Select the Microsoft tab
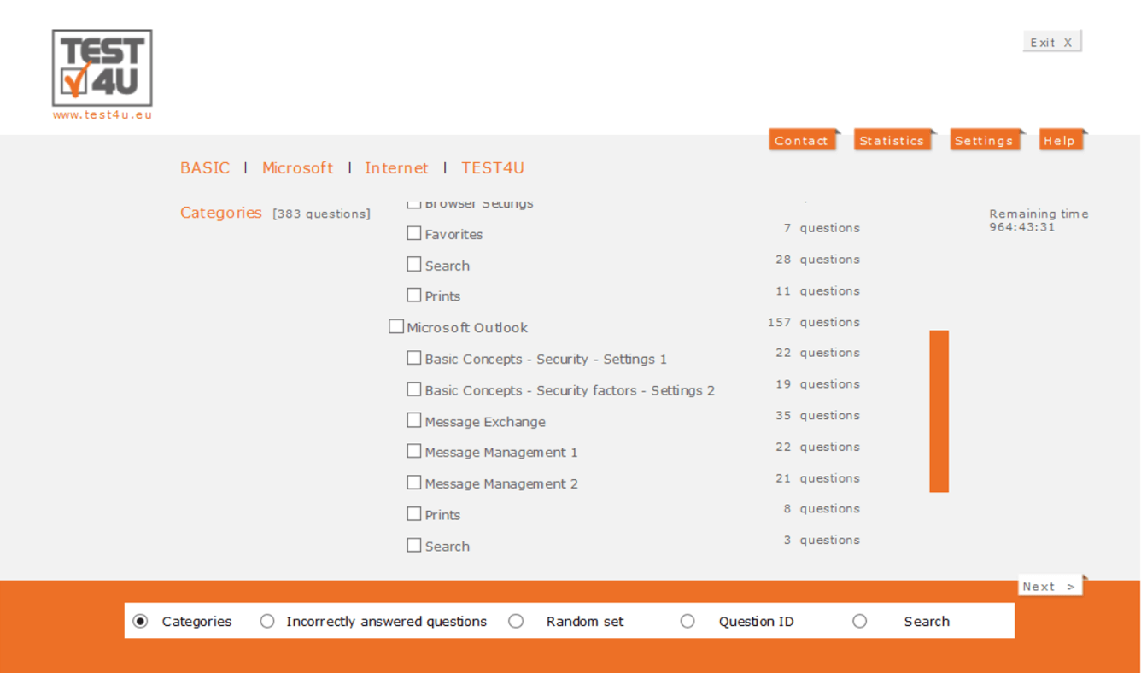The height and width of the screenshot is (673, 1141). 297,168
